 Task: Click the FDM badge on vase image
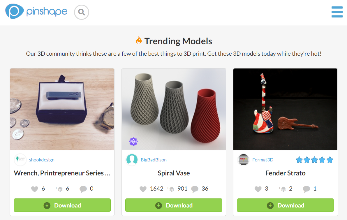[x=133, y=142]
